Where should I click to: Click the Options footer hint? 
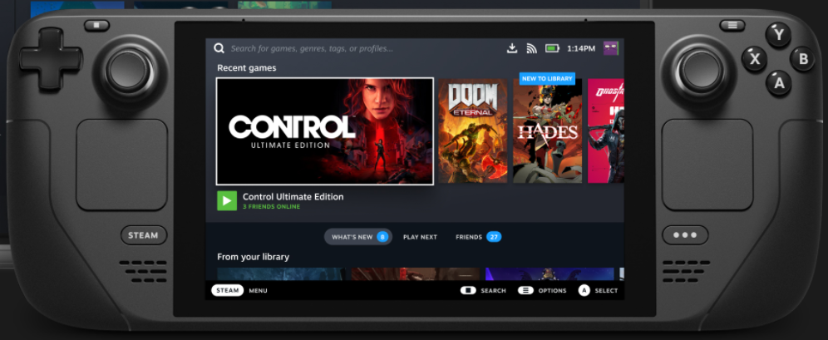(542, 290)
